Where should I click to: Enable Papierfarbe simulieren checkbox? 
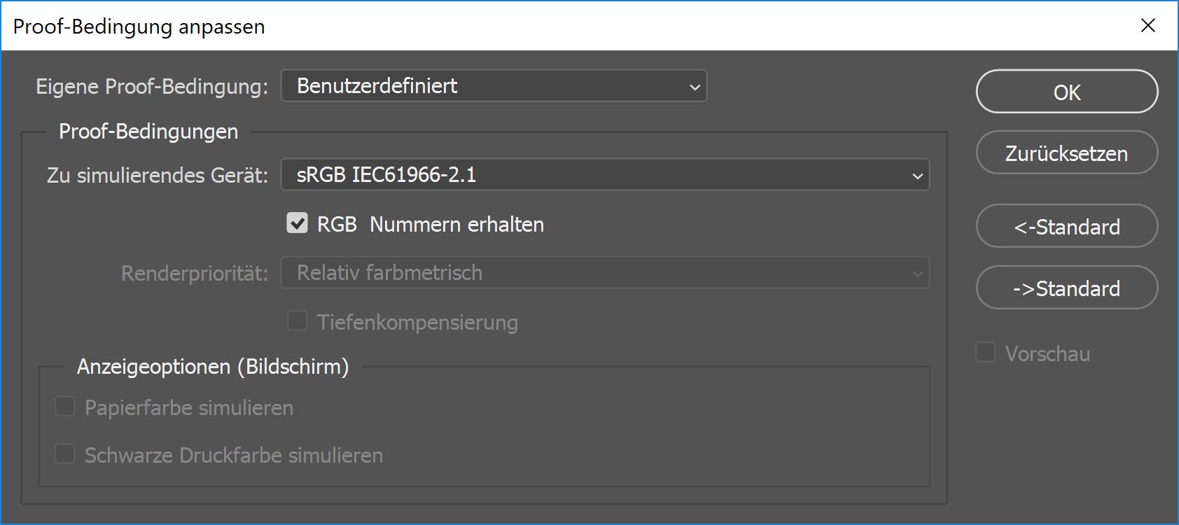(65, 406)
